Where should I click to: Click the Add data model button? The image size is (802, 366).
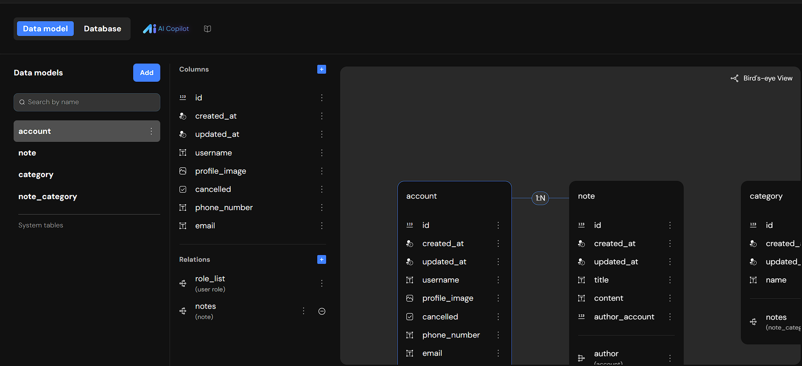(x=147, y=73)
